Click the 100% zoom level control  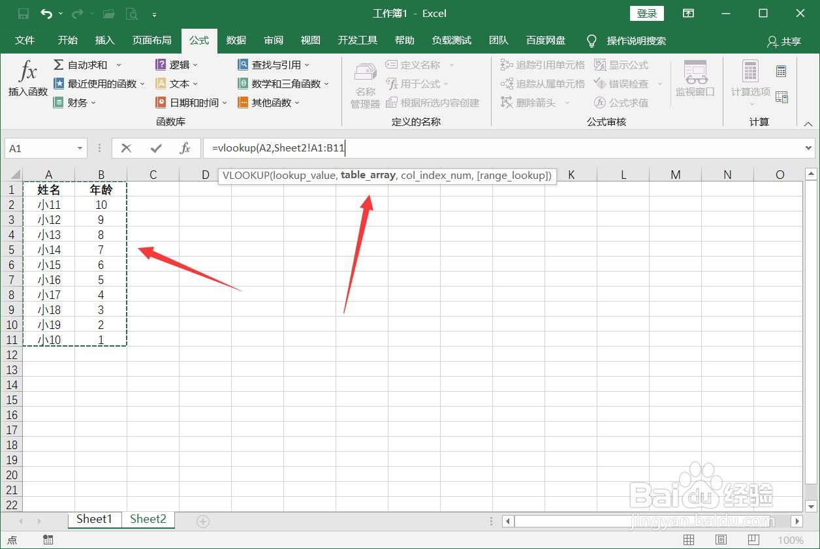pos(791,539)
